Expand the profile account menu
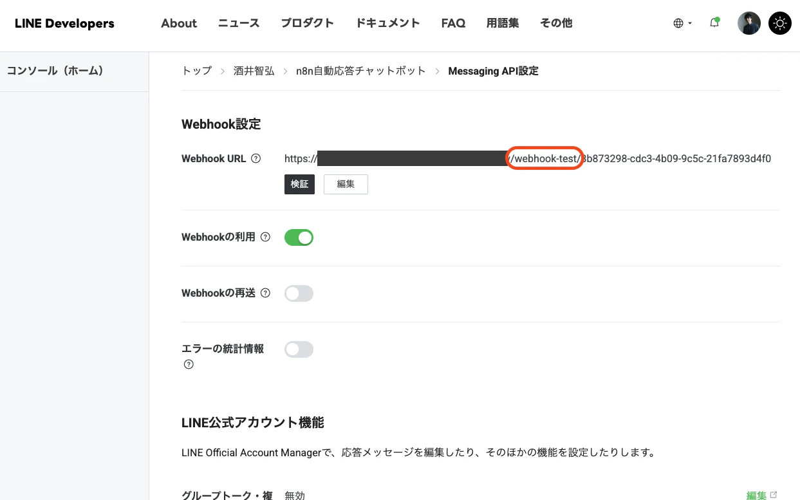This screenshot has width=800, height=500. [749, 23]
